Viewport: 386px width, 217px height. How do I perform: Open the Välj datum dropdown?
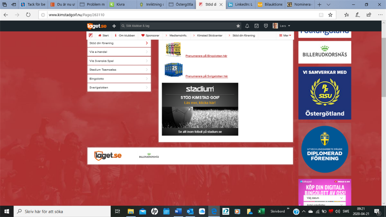tap(324, 198)
